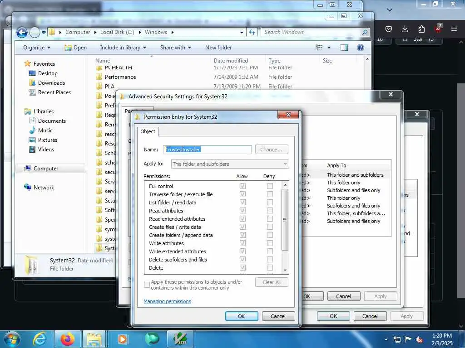465x348 pixels.
Task: Open Windows Start orb
Action: 12,339
